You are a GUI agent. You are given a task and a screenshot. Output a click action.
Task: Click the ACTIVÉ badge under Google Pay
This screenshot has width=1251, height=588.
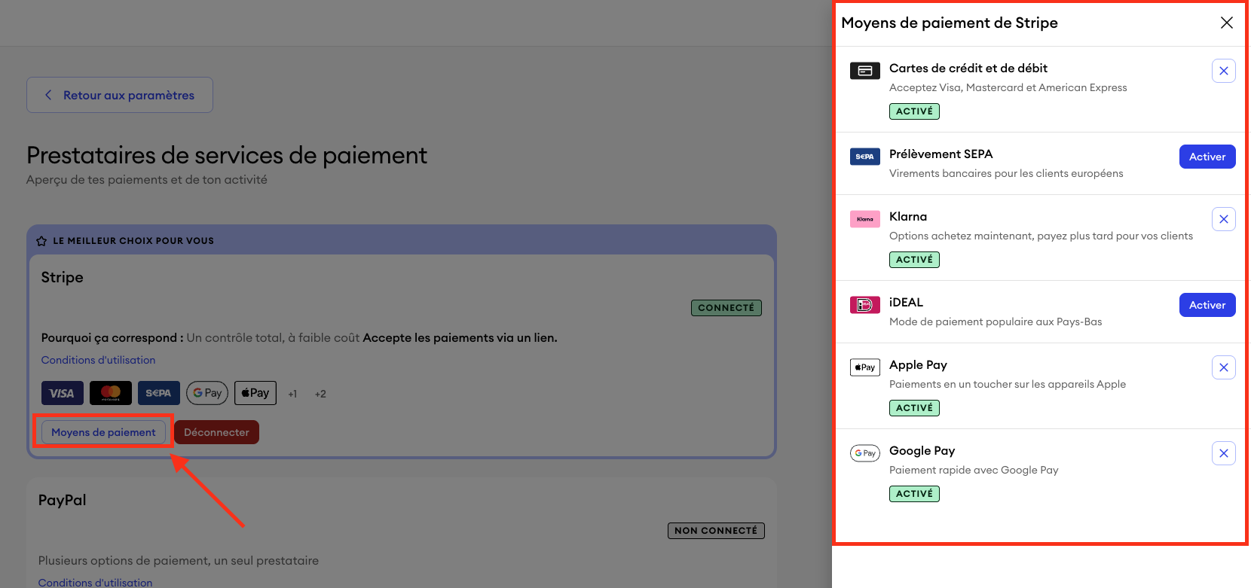(x=914, y=494)
